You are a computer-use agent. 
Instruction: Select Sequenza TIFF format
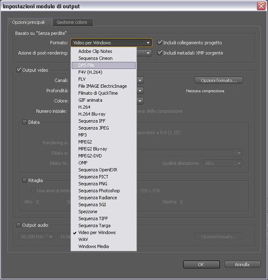[104, 219]
